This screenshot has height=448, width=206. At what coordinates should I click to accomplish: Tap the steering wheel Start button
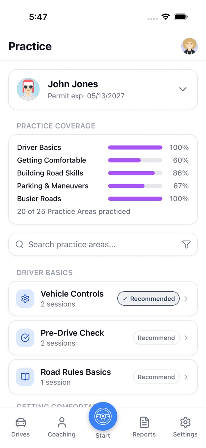pyautogui.click(x=103, y=416)
